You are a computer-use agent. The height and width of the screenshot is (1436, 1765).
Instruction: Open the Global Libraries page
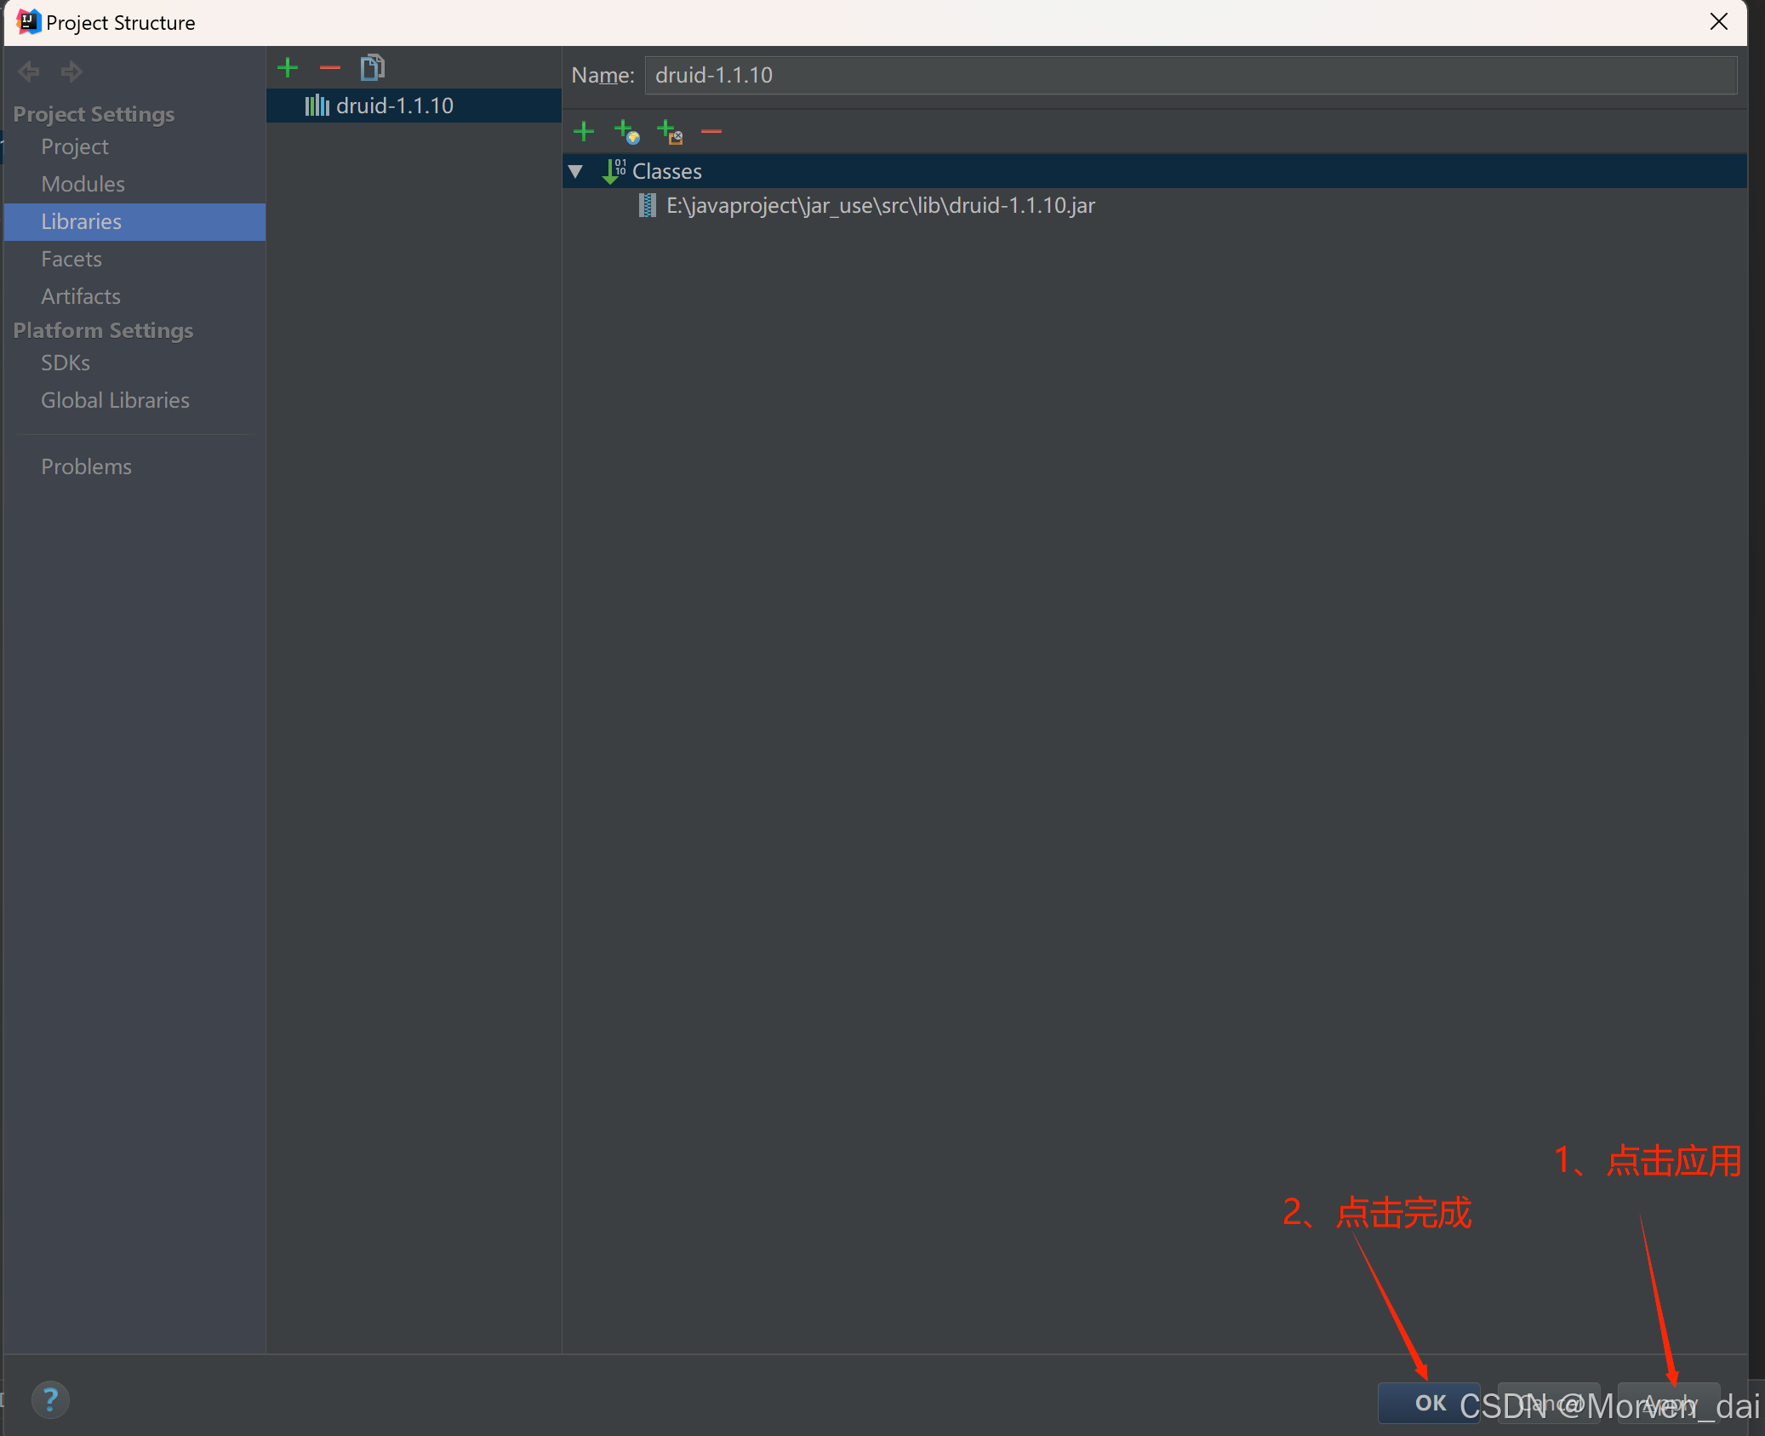point(115,400)
